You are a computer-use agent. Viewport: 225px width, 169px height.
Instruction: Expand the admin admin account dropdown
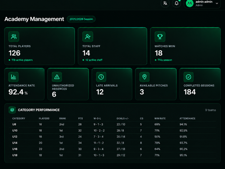pyautogui.click(x=217, y=3)
